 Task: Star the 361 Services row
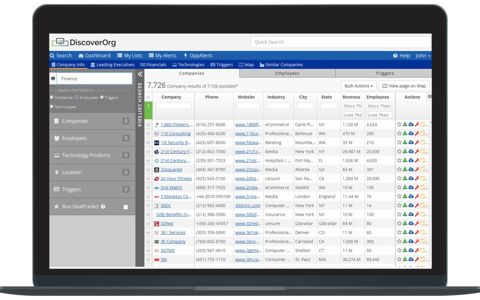click(399, 232)
